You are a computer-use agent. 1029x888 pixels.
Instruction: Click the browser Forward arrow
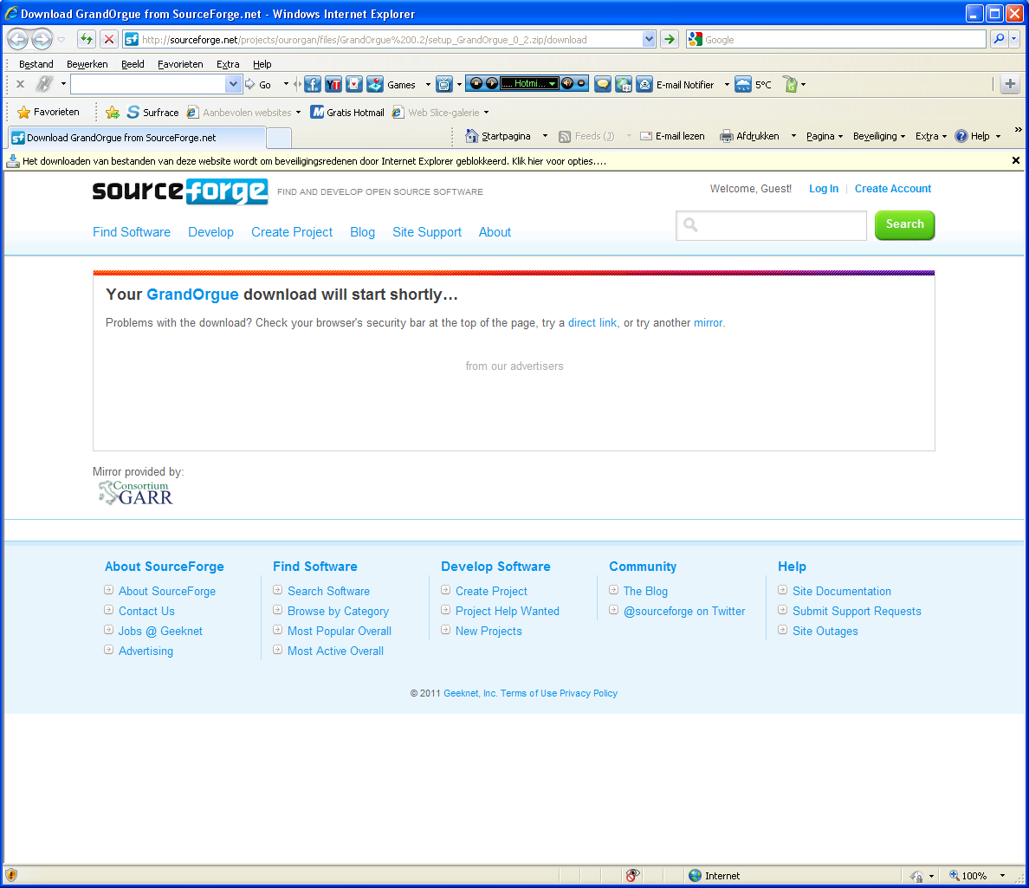point(42,39)
